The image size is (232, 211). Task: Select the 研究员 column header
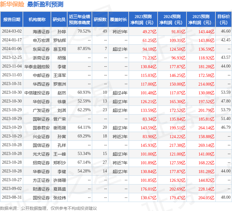(59, 19)
